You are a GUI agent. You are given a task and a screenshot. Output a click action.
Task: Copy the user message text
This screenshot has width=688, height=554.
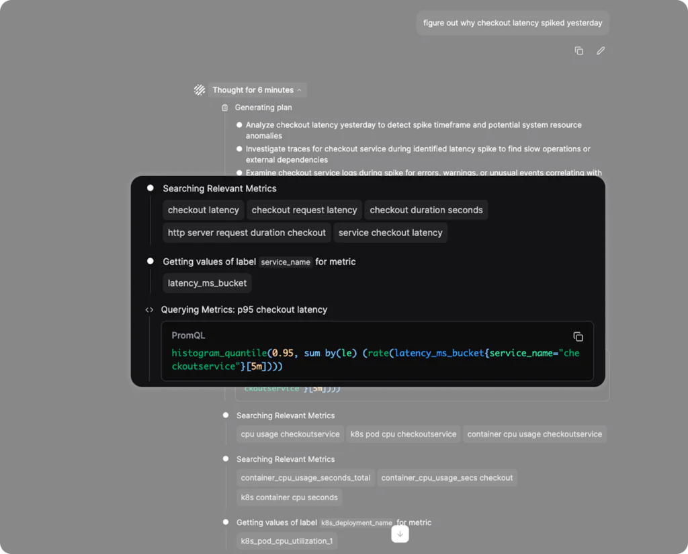click(578, 50)
